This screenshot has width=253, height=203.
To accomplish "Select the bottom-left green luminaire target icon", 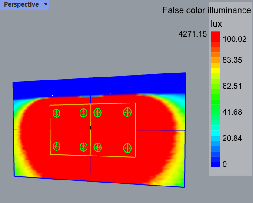I will (x=57, y=146).
